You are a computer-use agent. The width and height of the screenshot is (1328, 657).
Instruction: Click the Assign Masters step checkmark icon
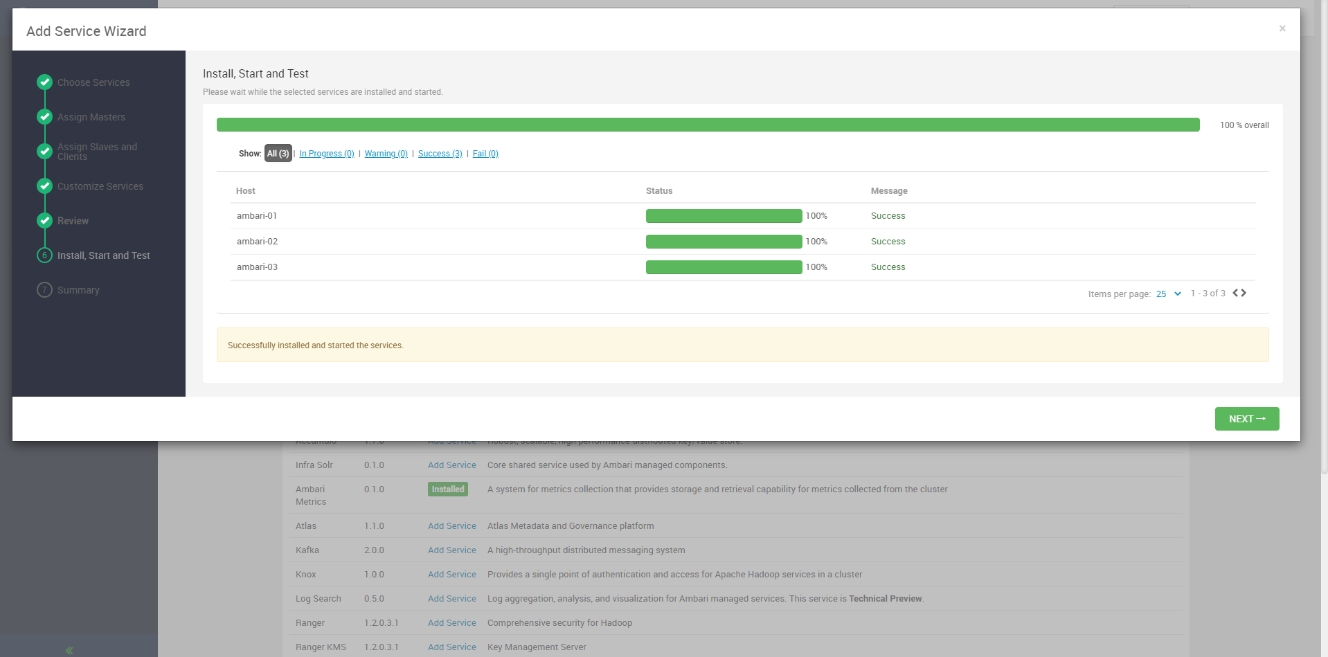(x=44, y=117)
